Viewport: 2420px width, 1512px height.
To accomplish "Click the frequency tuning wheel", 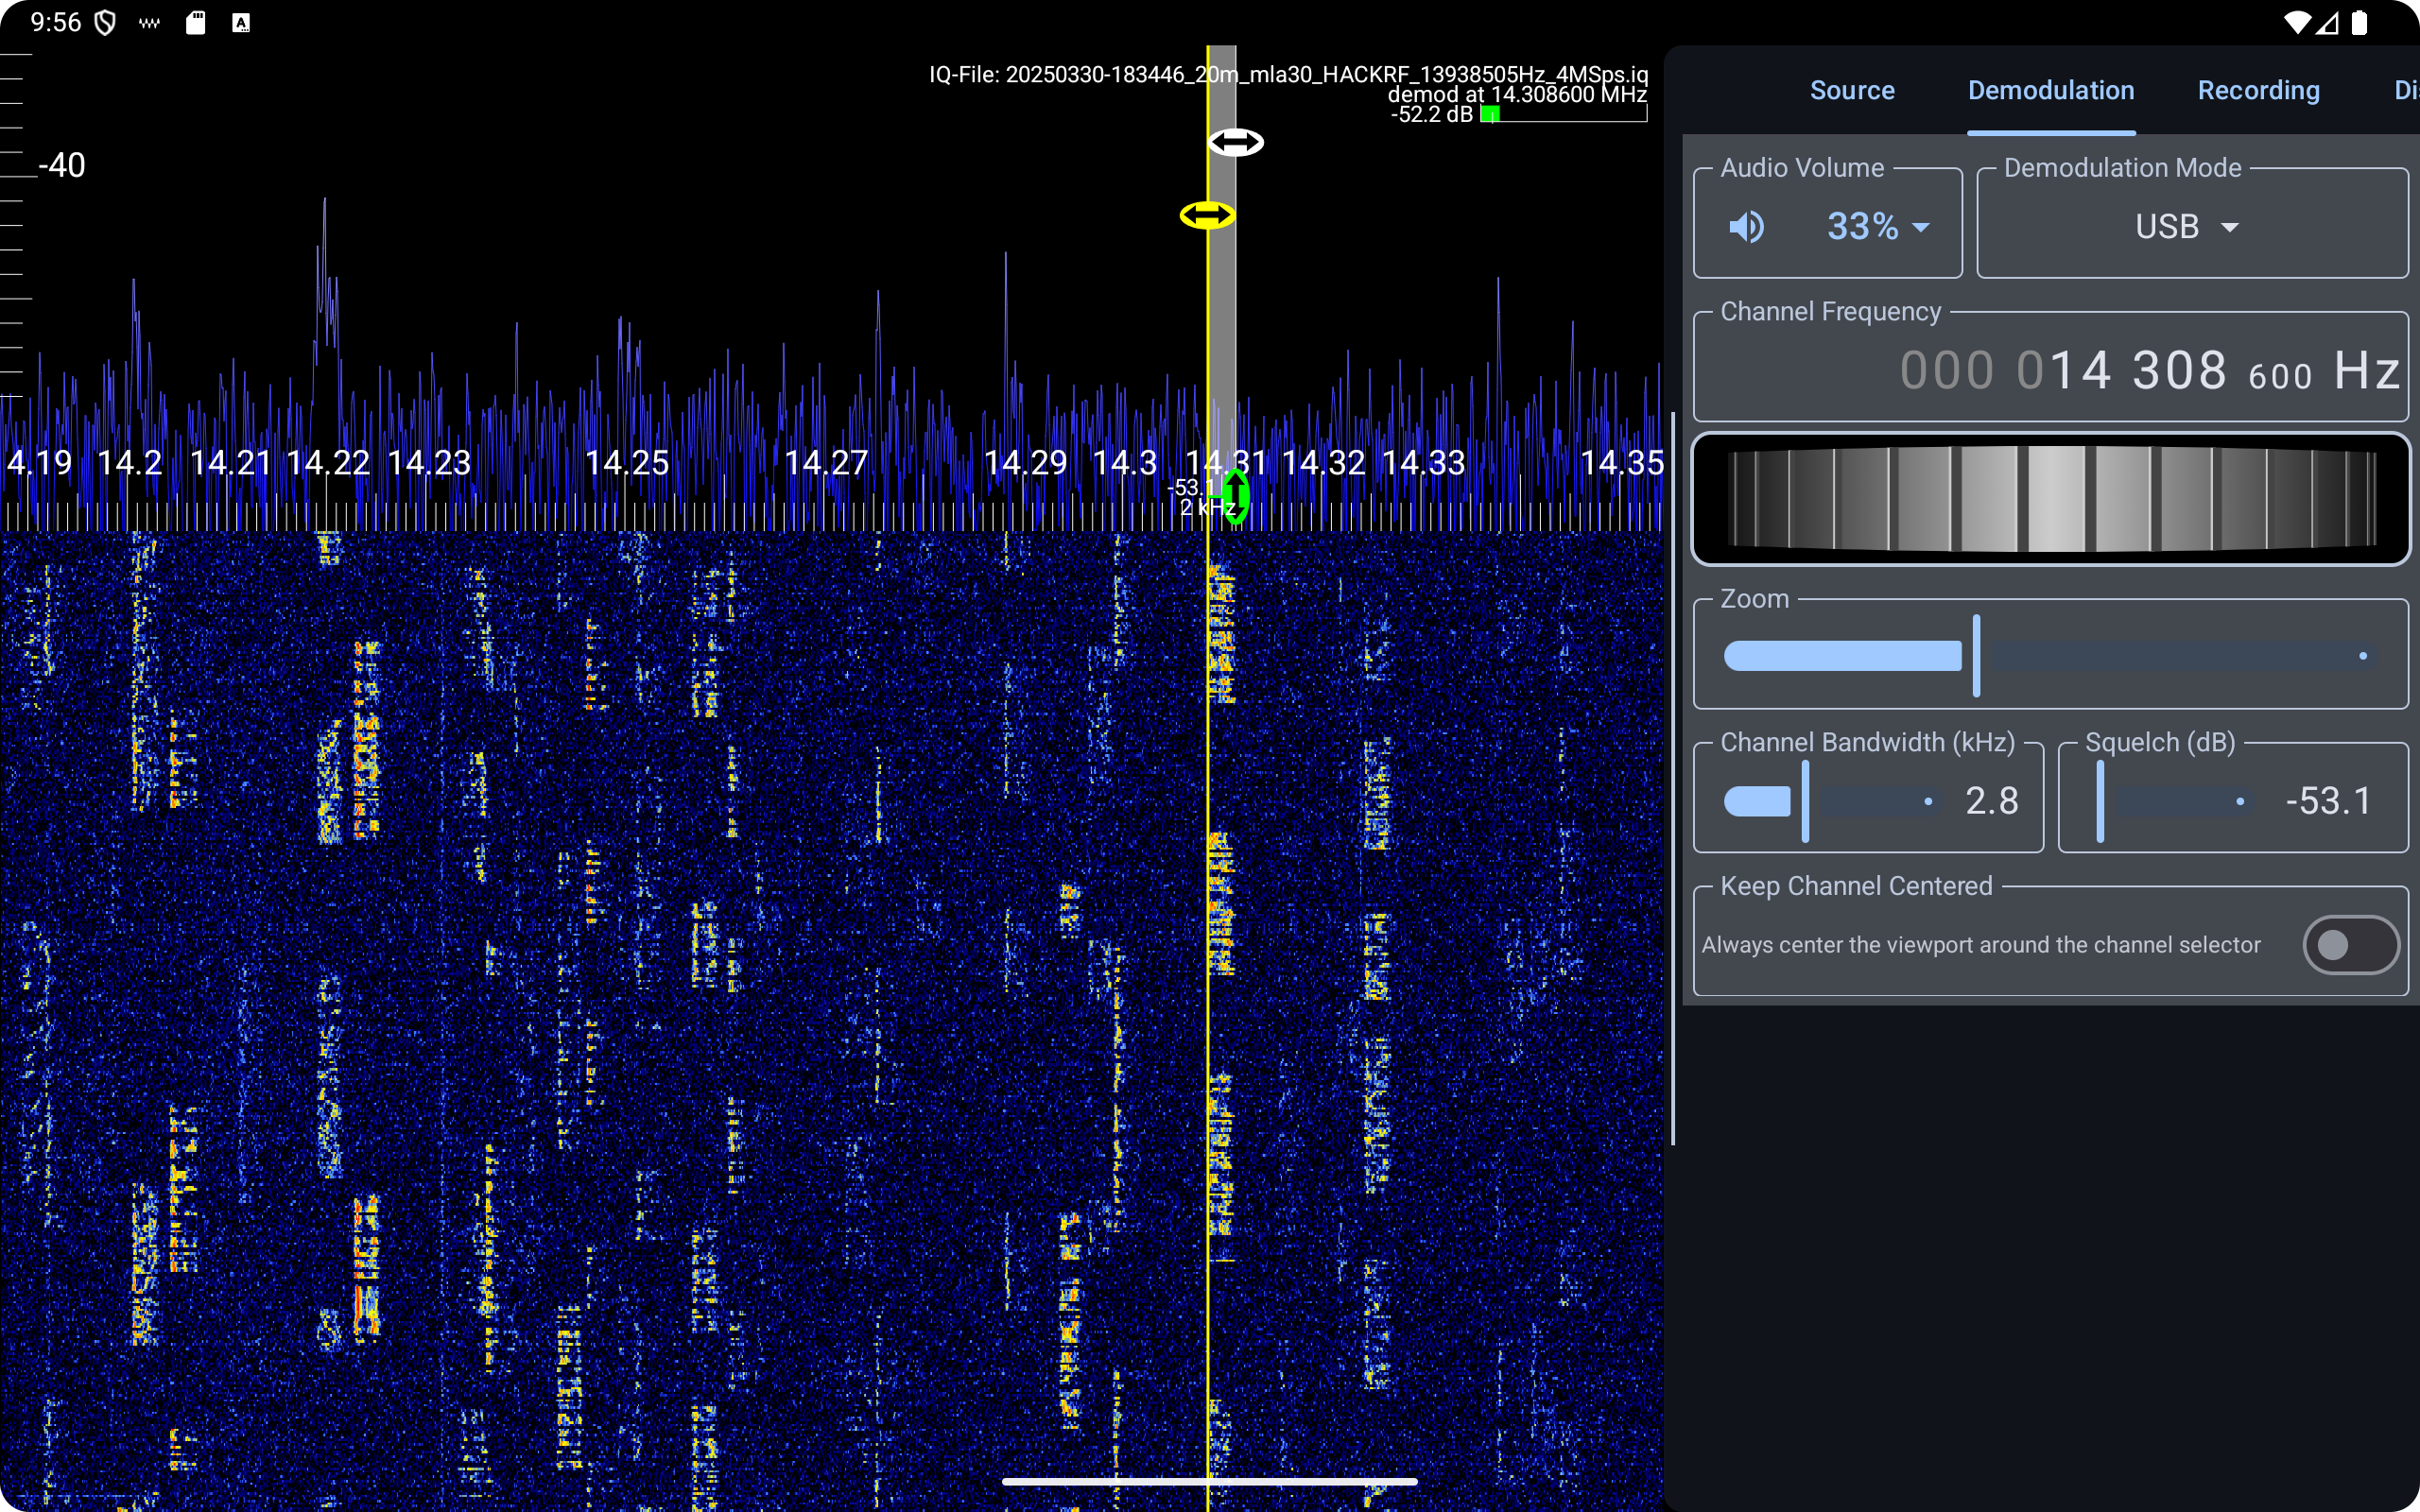I will click(x=2050, y=499).
